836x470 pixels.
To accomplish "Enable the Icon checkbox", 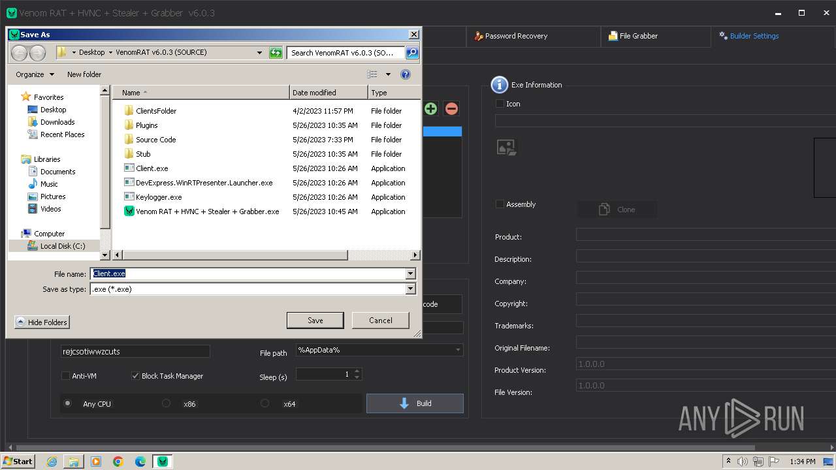I will (500, 104).
